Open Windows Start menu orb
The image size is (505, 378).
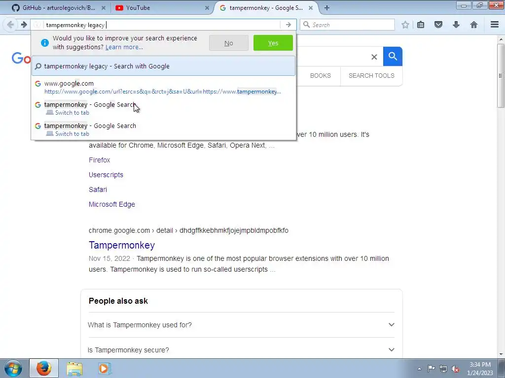click(x=13, y=368)
